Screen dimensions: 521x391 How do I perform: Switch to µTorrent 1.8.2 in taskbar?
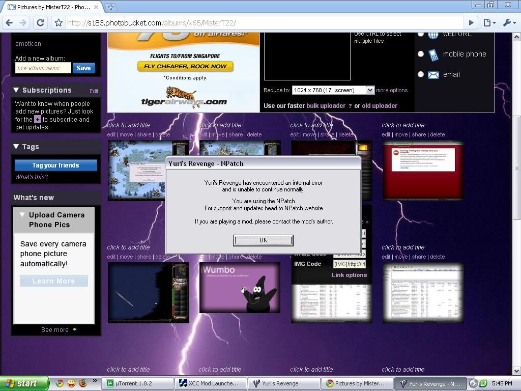pos(137,383)
